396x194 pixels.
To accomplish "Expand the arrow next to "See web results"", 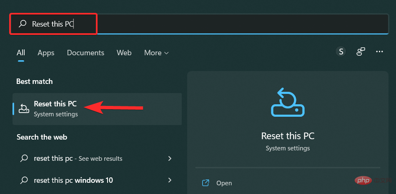I will [170, 158].
